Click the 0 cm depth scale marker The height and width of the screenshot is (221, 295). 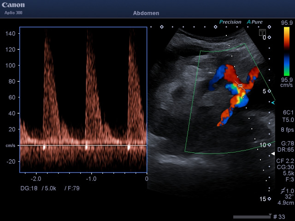click(264, 38)
